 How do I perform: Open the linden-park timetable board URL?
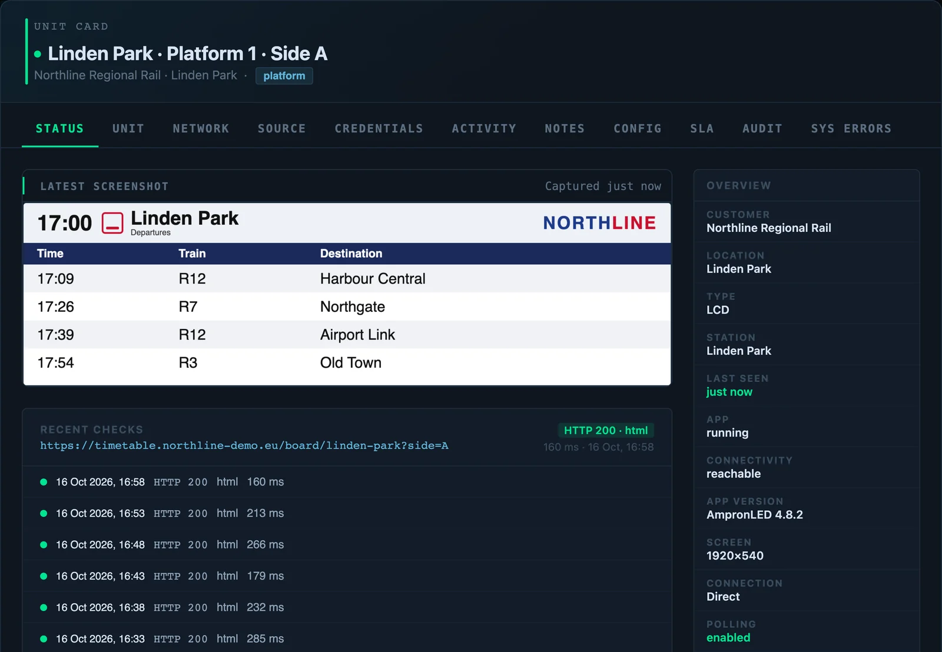(x=244, y=445)
